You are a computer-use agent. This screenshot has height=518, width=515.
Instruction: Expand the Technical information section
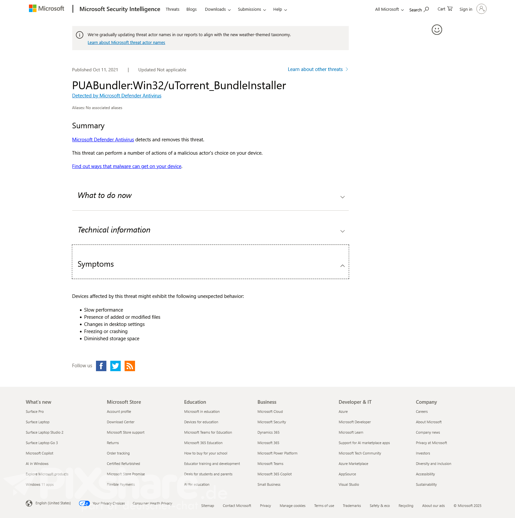(x=210, y=230)
